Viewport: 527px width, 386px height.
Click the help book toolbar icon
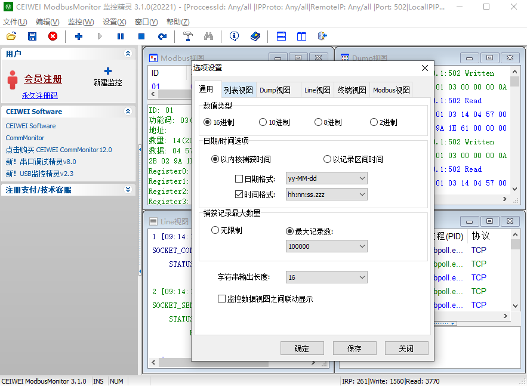[255, 36]
